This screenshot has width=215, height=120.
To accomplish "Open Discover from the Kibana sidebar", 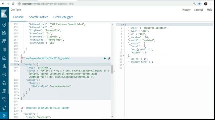I will (x=4, y=25).
